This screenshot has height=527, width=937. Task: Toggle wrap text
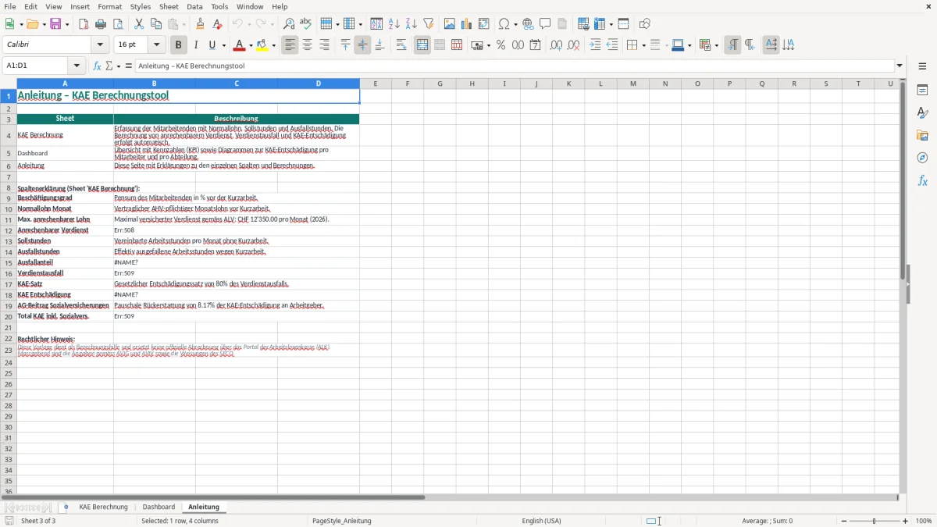point(401,45)
